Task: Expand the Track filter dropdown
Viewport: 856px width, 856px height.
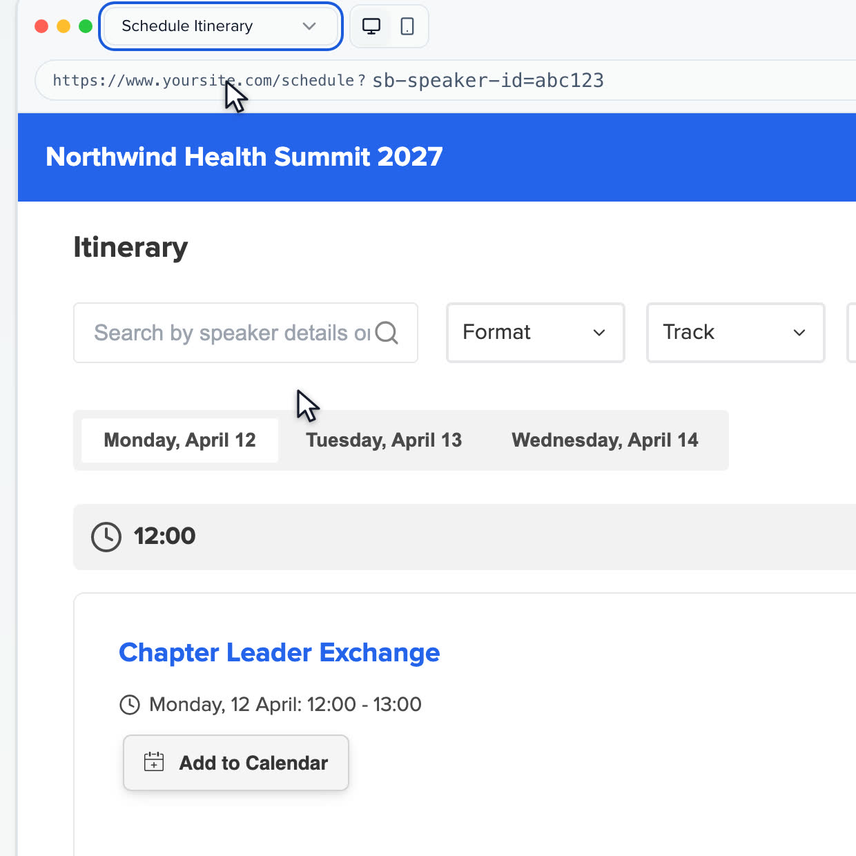Action: click(x=735, y=332)
